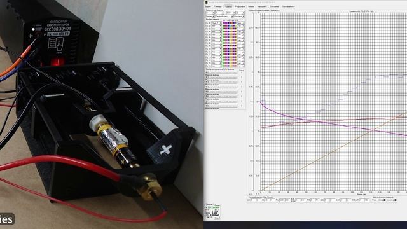Open the right-side dropdown of row Гр 04
This screenshot has height=229, width=407.
pos(241,32)
